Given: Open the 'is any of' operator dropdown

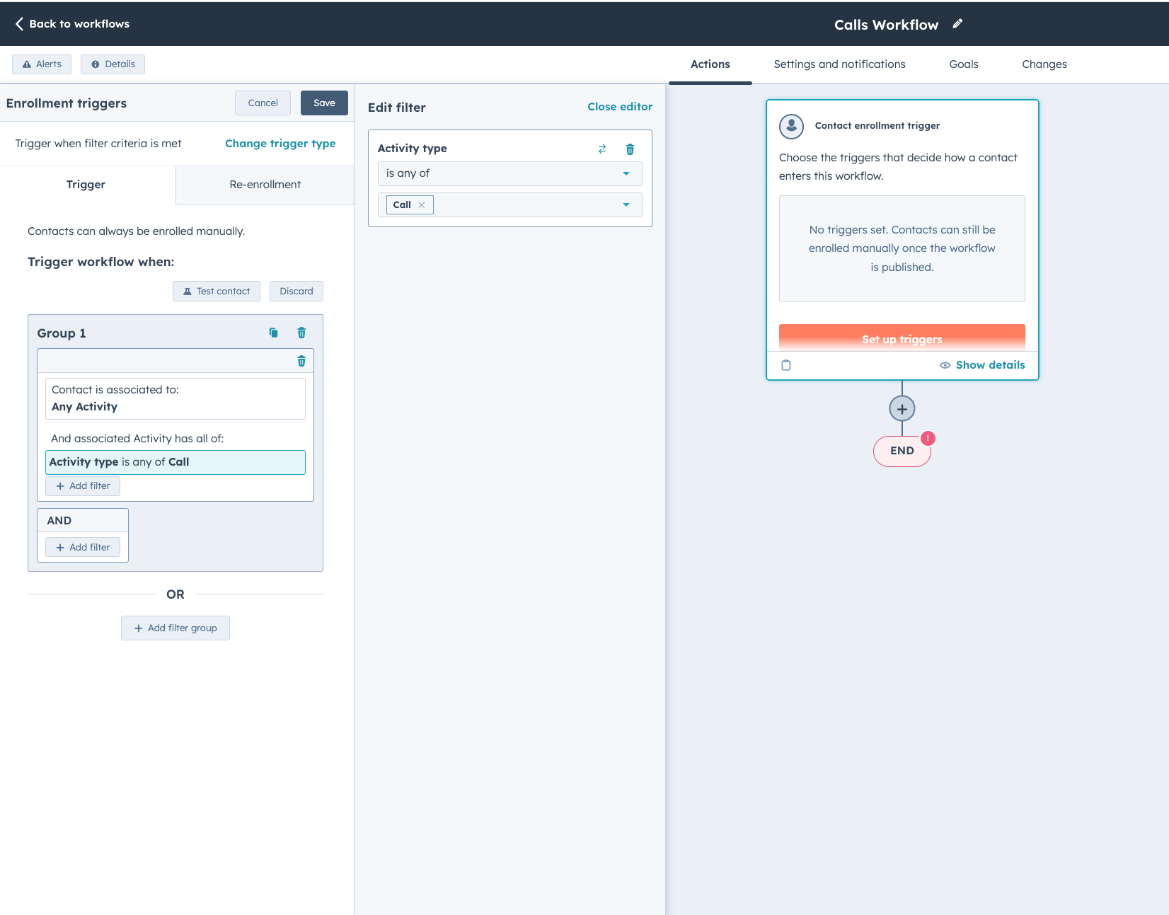Looking at the screenshot, I should point(509,173).
